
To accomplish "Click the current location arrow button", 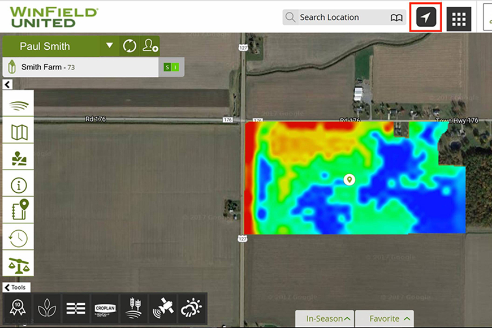I will 428,18.
